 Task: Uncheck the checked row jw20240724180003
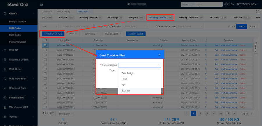(45, 45)
